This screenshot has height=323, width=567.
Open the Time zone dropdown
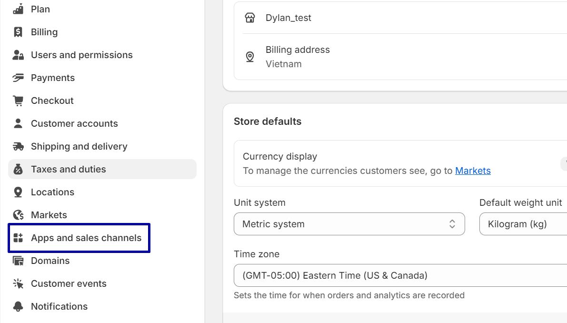pos(400,275)
